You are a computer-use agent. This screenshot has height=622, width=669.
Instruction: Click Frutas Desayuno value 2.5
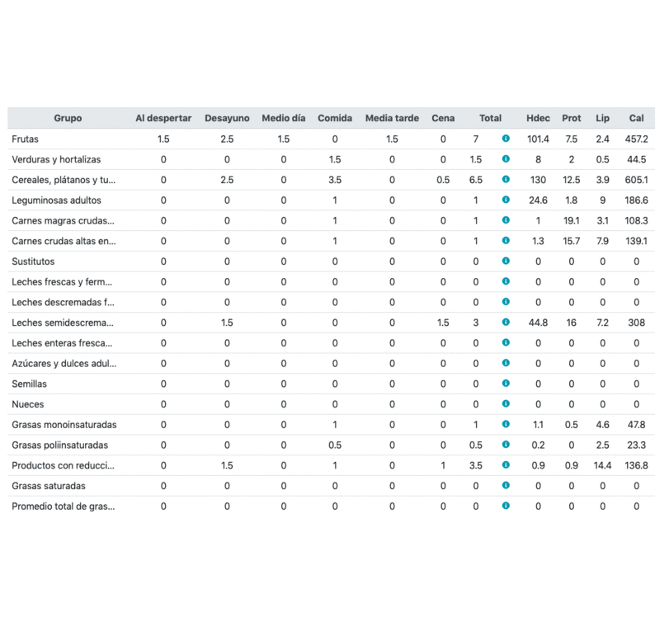pyautogui.click(x=227, y=139)
